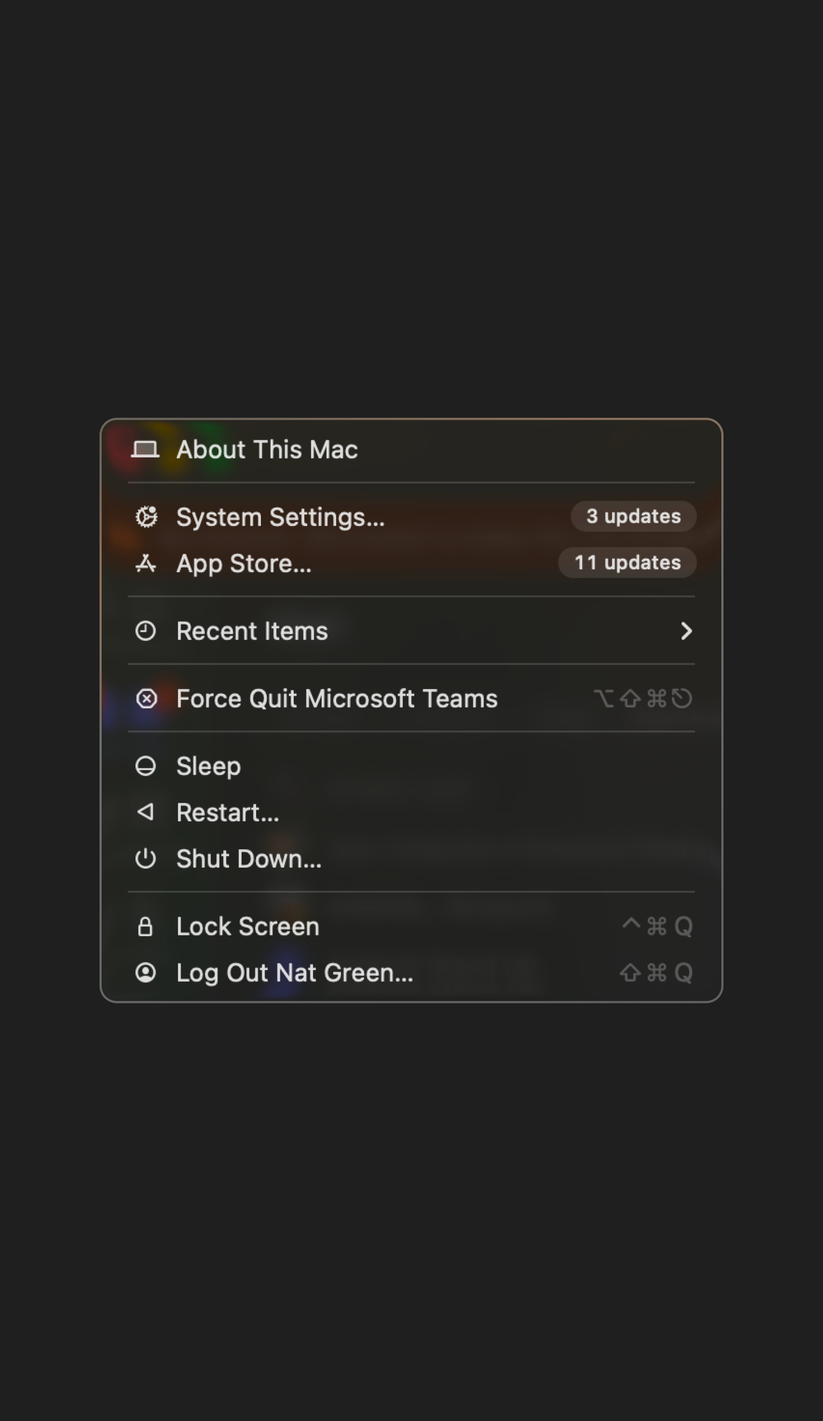Click the App Store icon
Viewport: 823px width, 1421px height.
146,563
